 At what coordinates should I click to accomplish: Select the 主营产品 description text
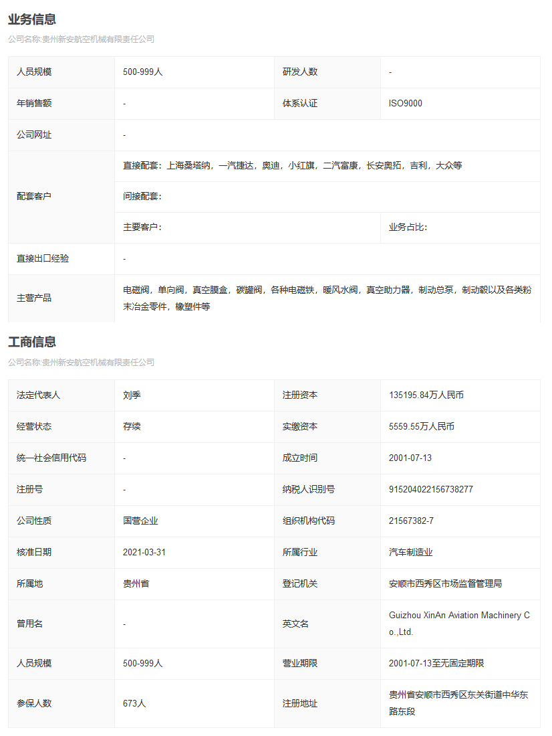pos(327,298)
